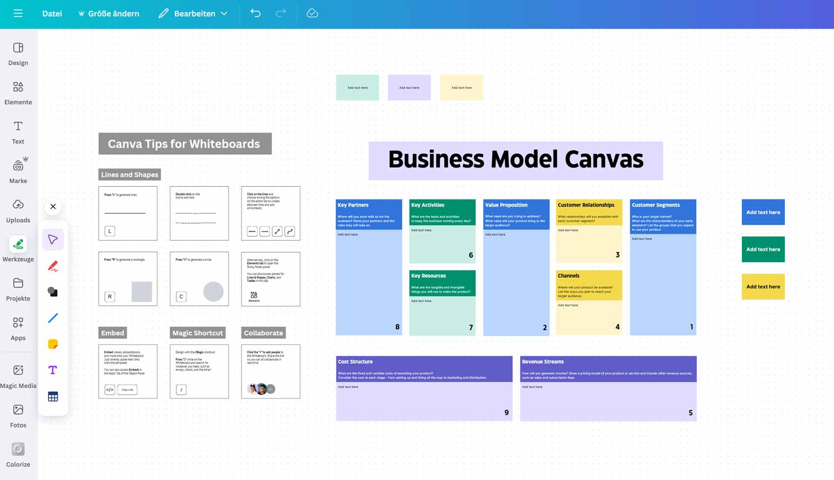Select the Magic Shortcut section label
The image size is (834, 480).
198,333
